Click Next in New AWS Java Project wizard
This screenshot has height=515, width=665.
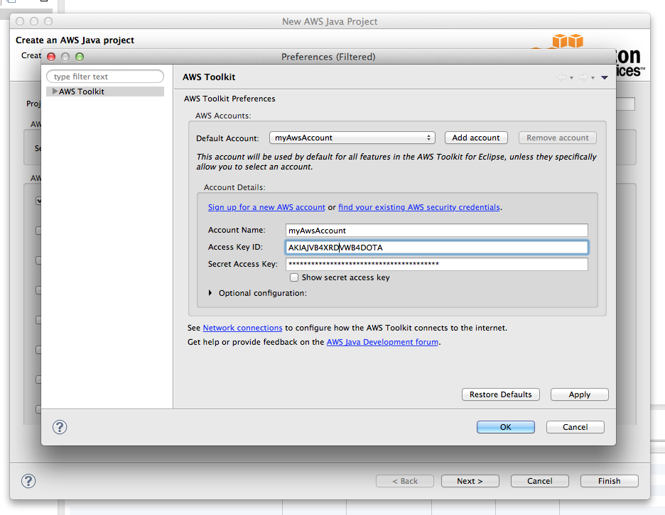470,481
